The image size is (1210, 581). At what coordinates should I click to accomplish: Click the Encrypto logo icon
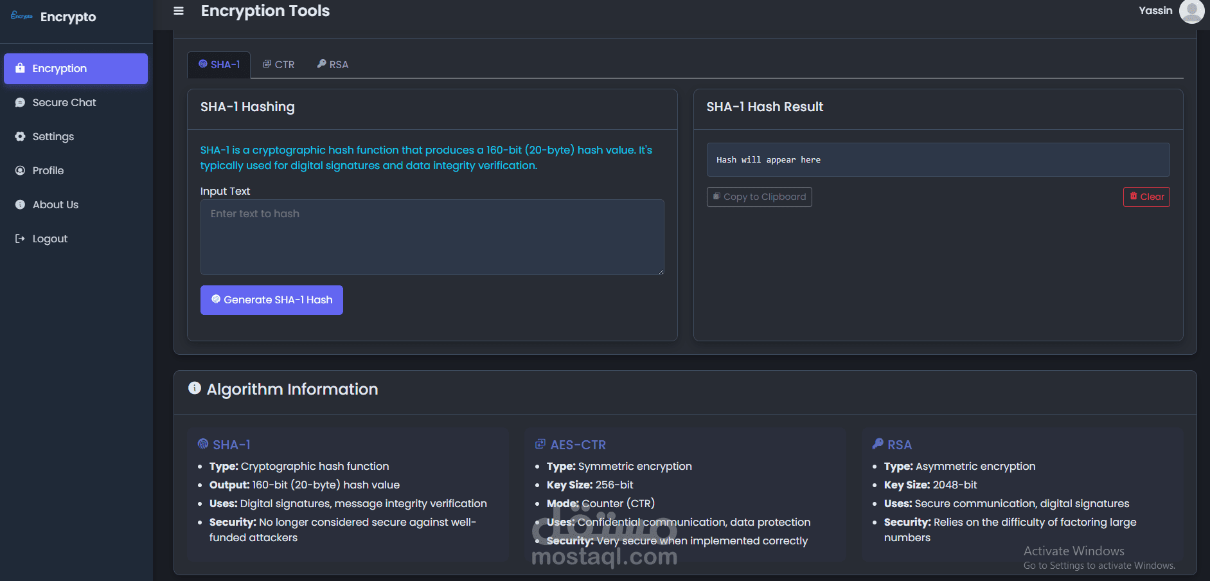(22, 16)
